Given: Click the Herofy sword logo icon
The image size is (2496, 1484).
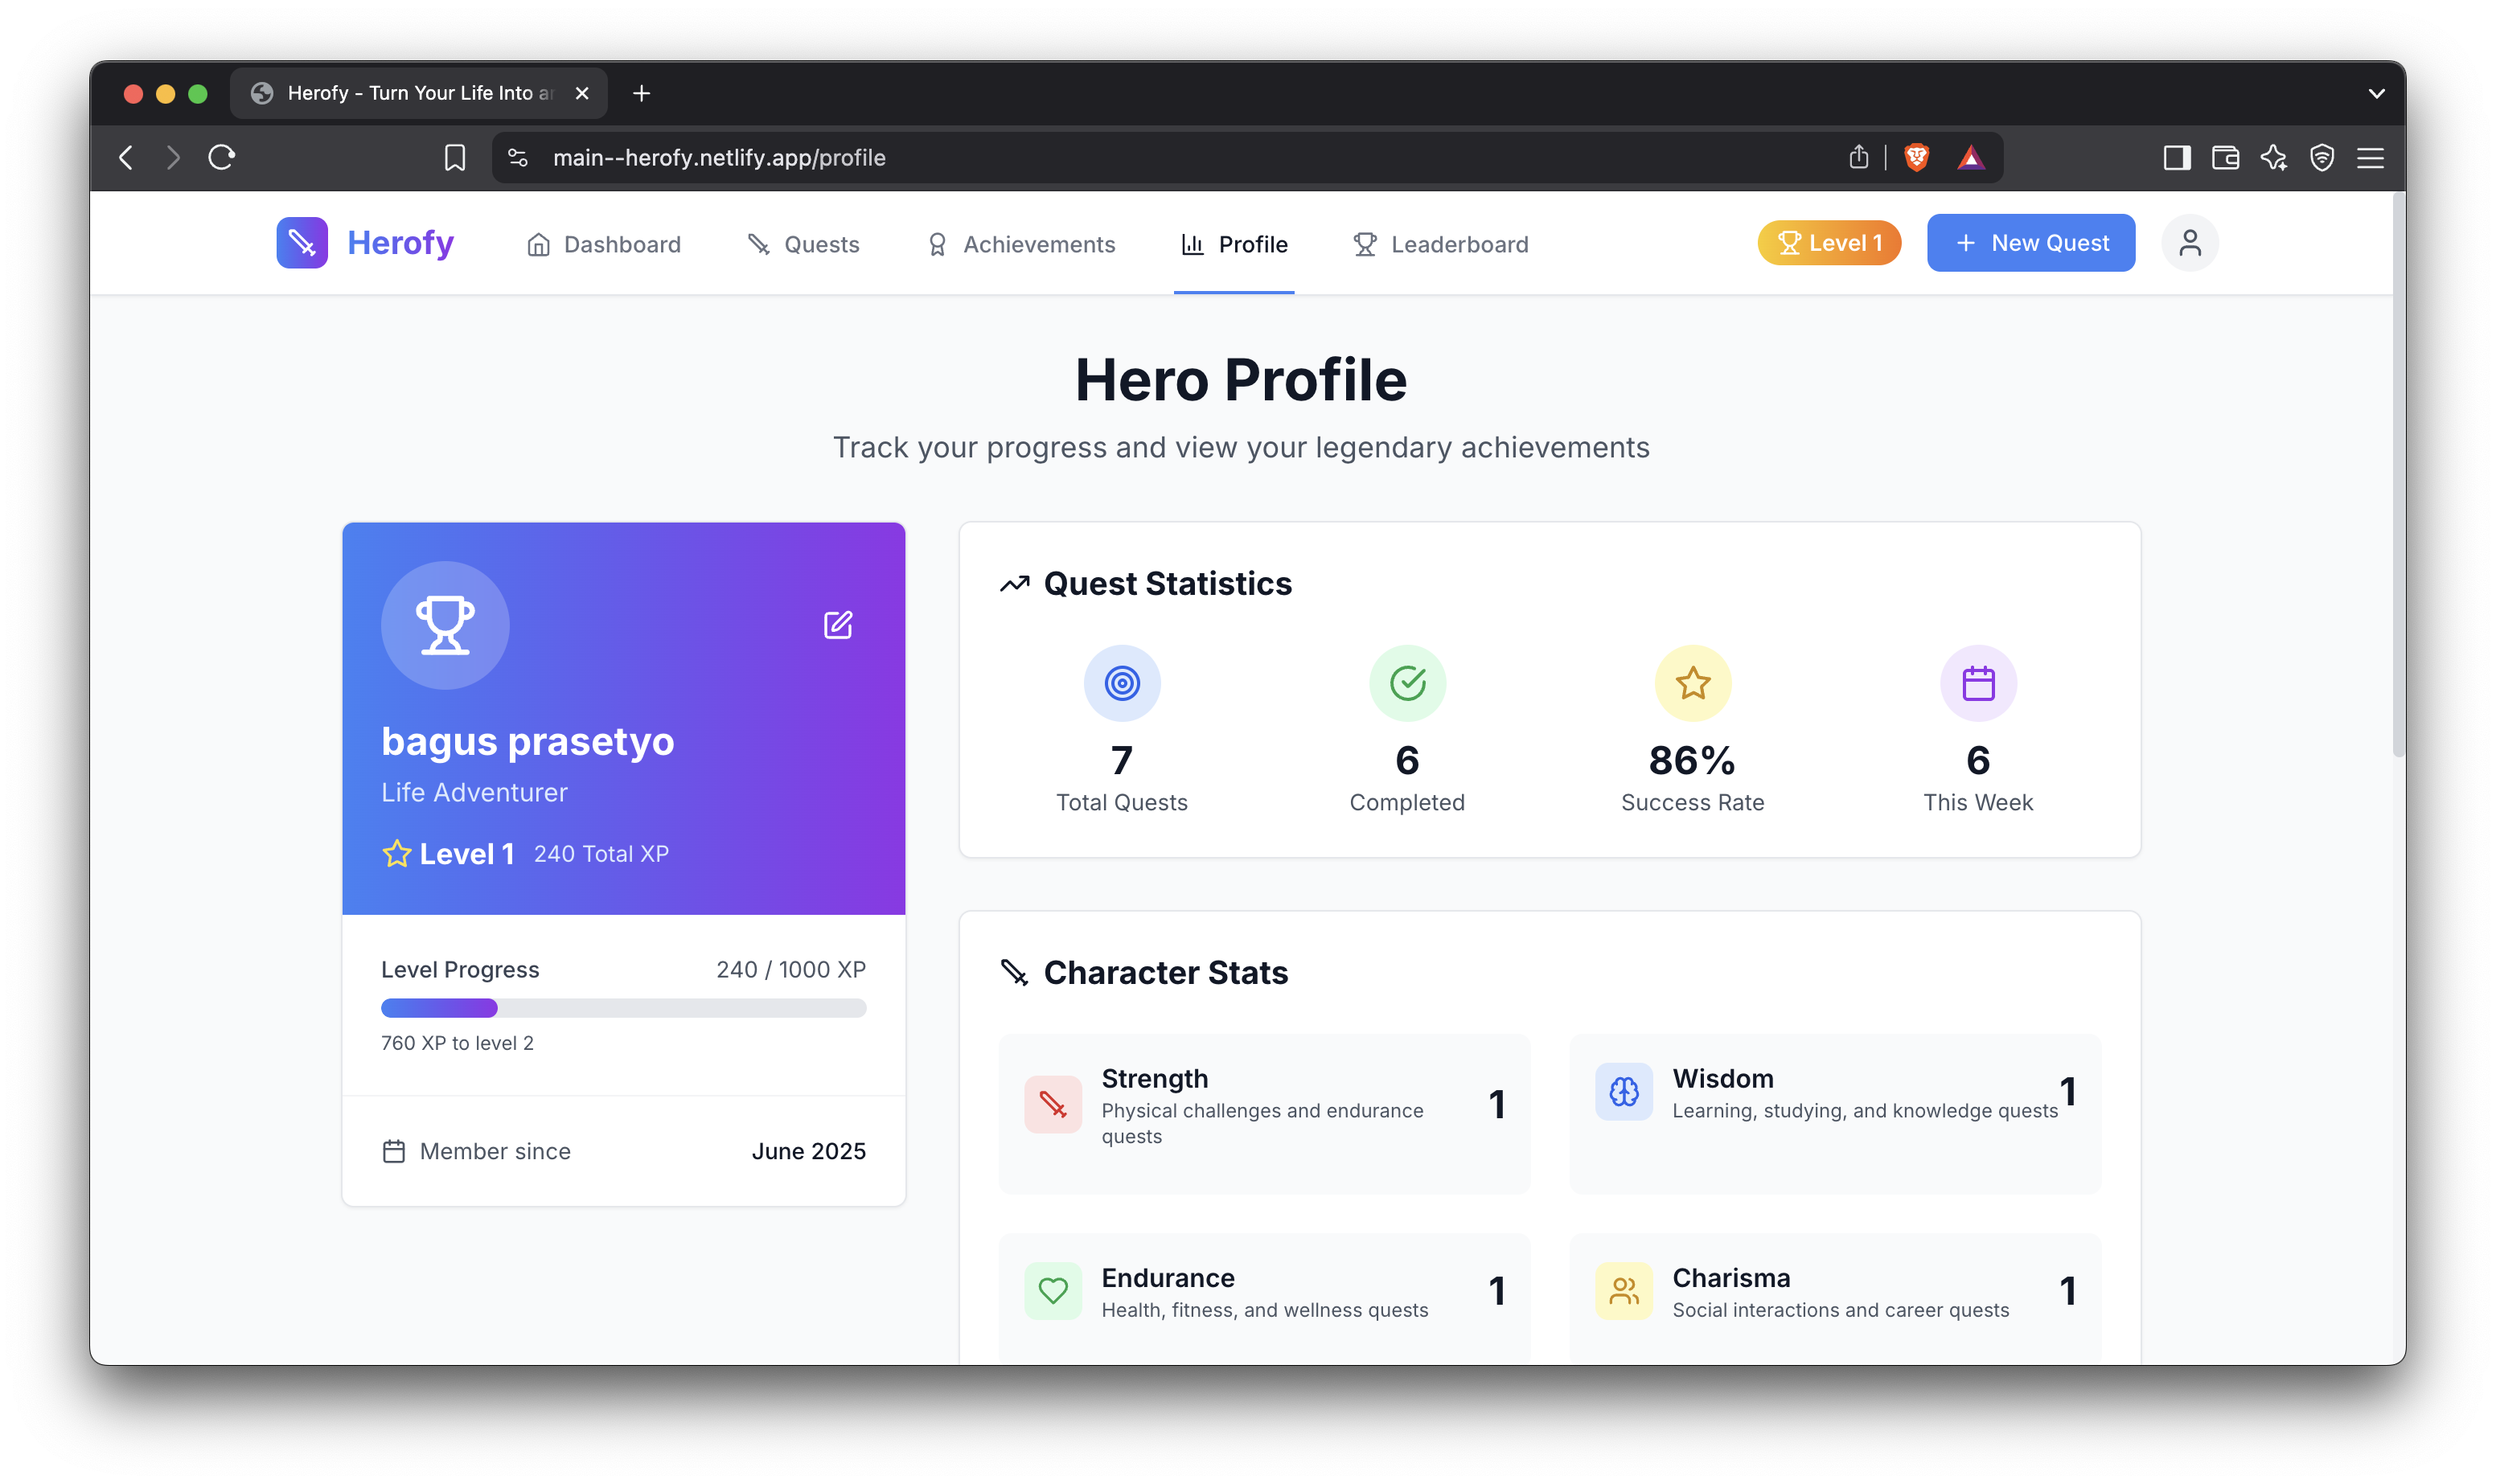Looking at the screenshot, I should click(x=302, y=243).
